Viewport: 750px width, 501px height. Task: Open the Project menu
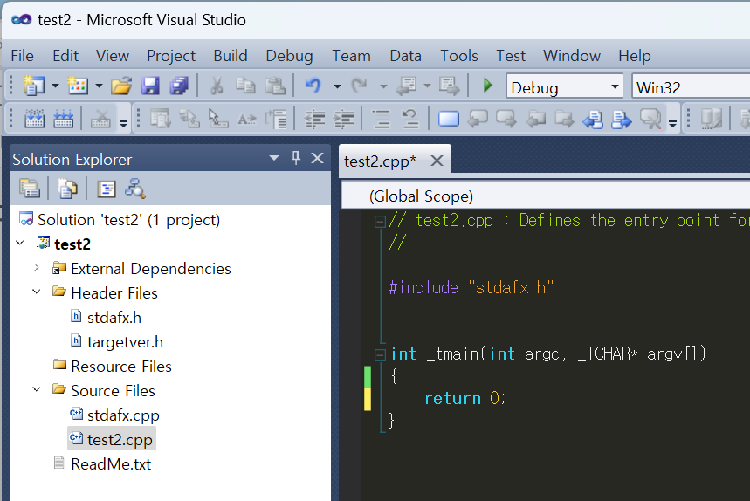pyautogui.click(x=171, y=56)
